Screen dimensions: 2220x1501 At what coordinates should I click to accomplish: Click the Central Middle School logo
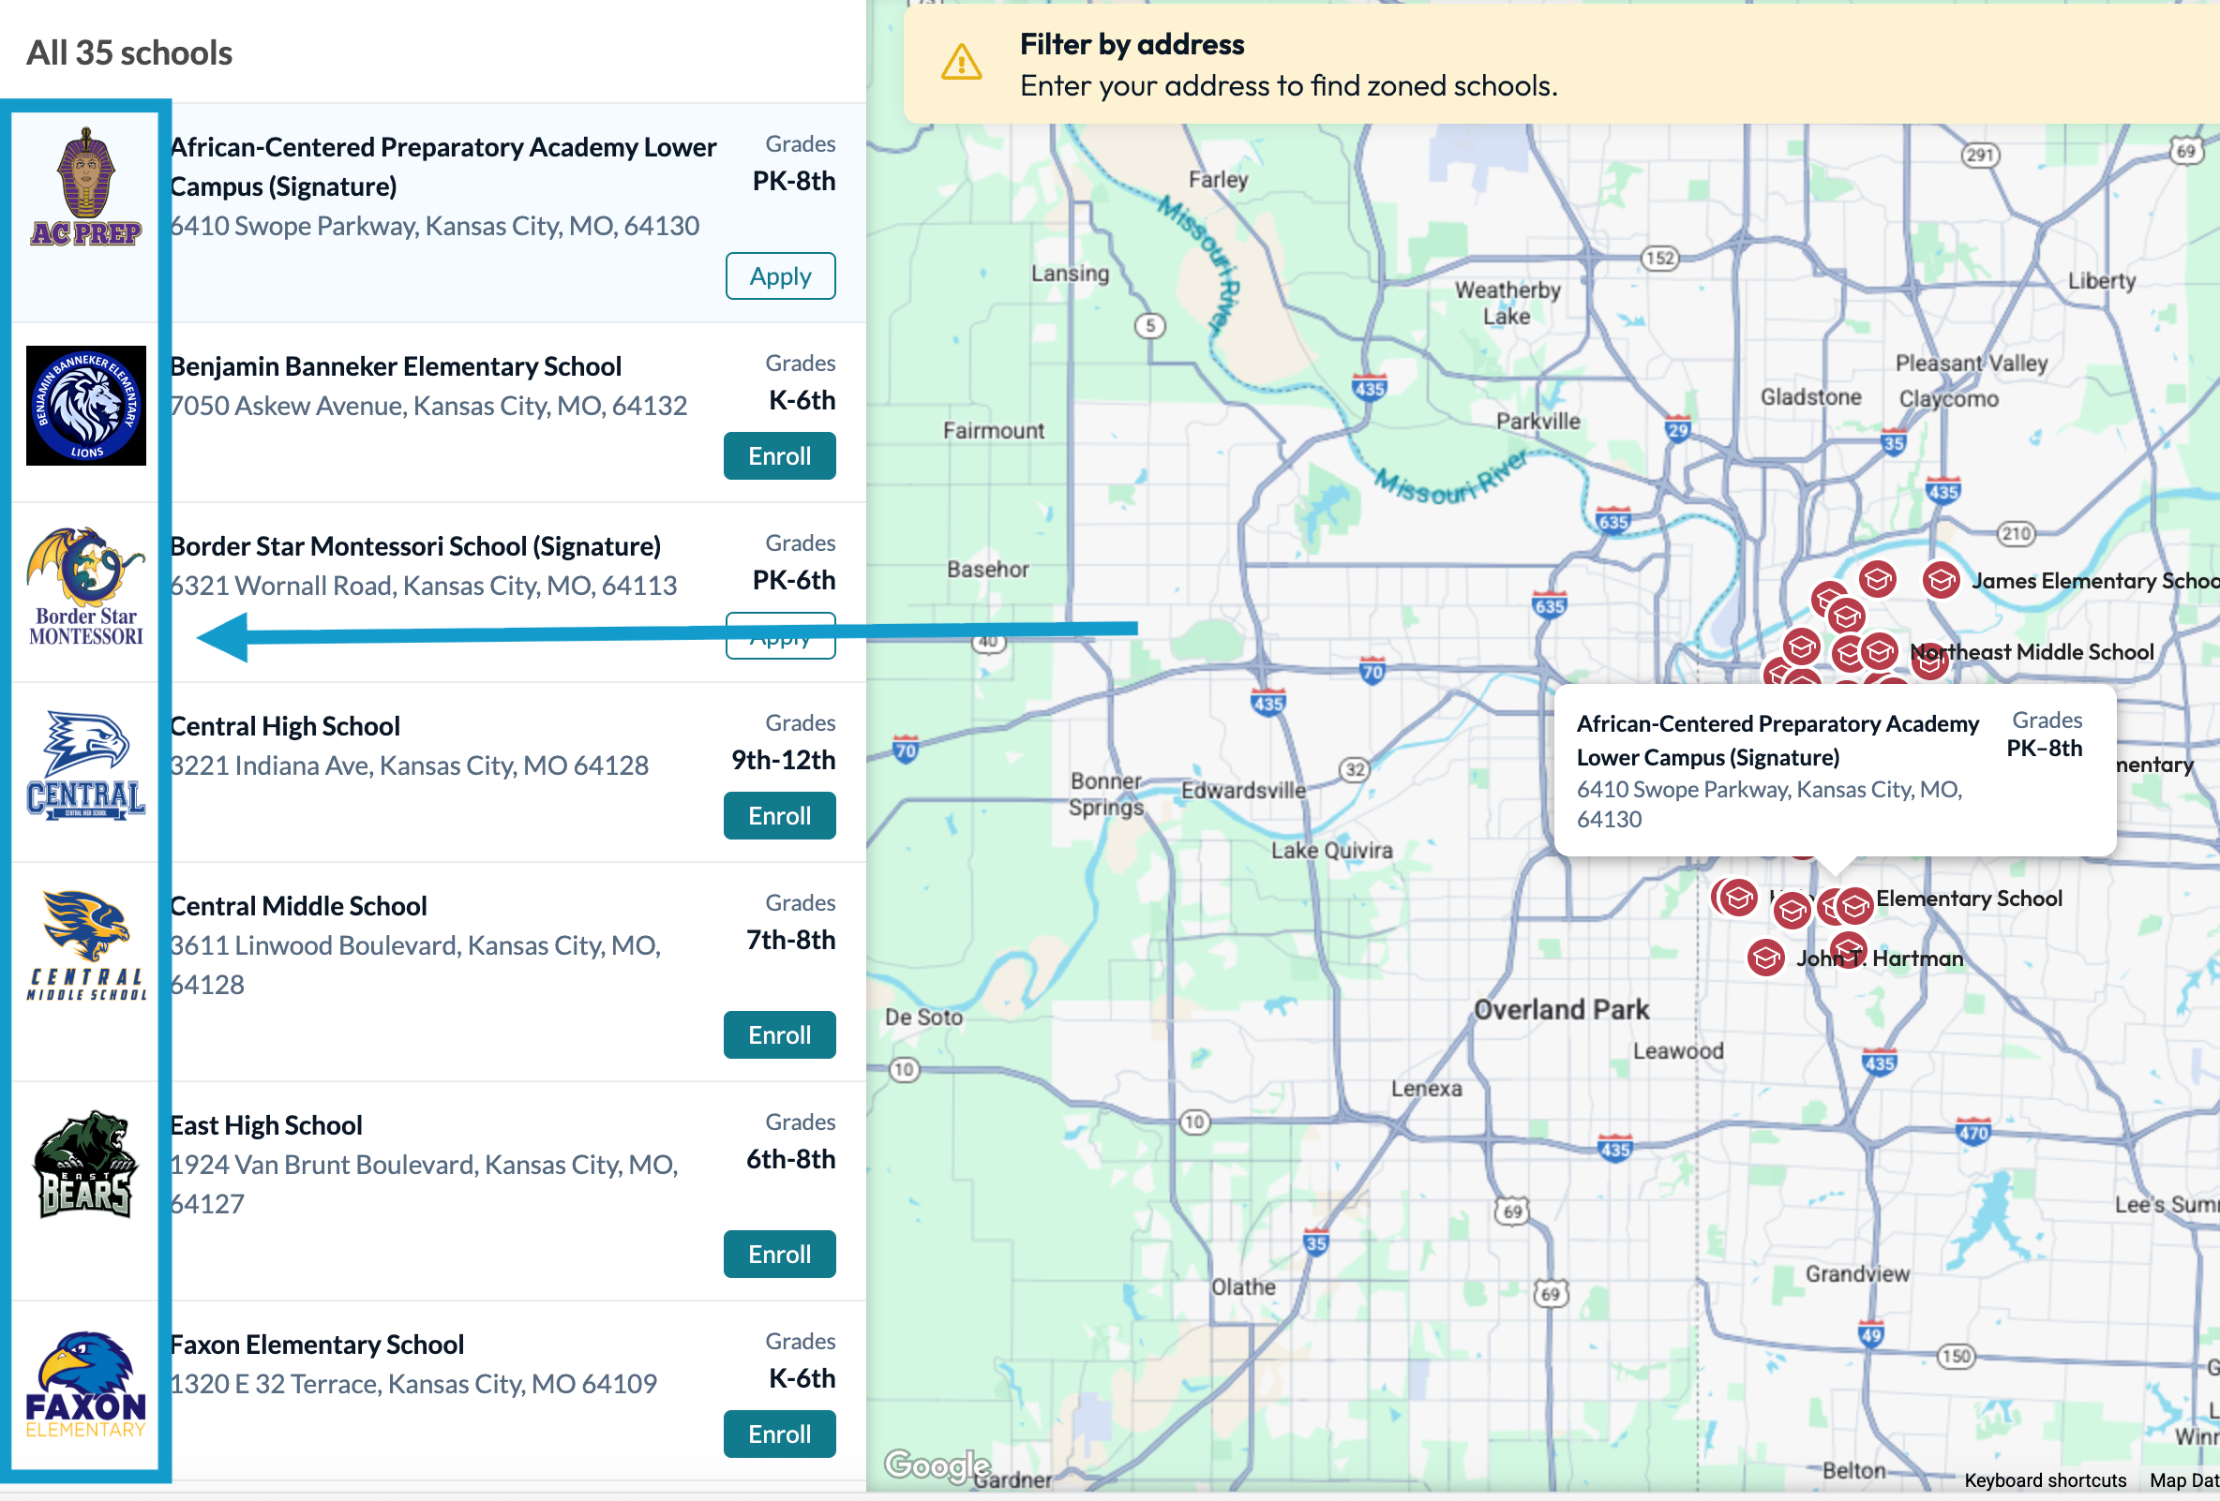coord(86,945)
